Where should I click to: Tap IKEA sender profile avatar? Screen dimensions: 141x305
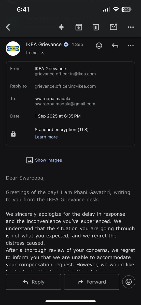click(x=13, y=48)
